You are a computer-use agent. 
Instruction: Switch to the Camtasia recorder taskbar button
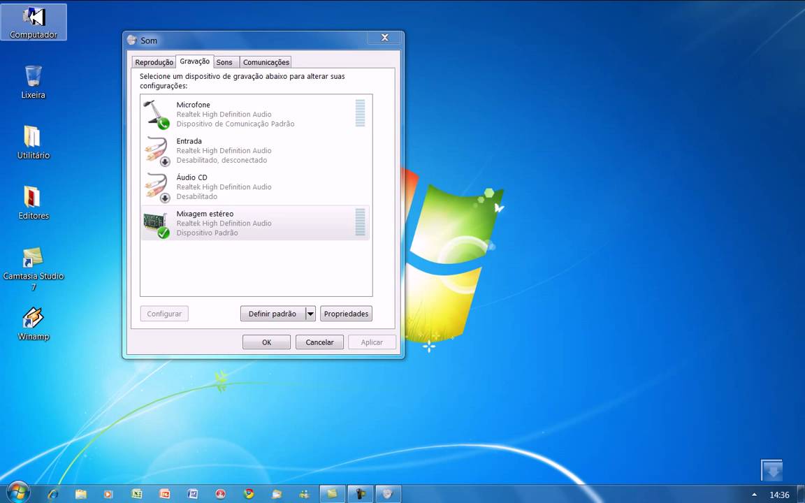361,494
